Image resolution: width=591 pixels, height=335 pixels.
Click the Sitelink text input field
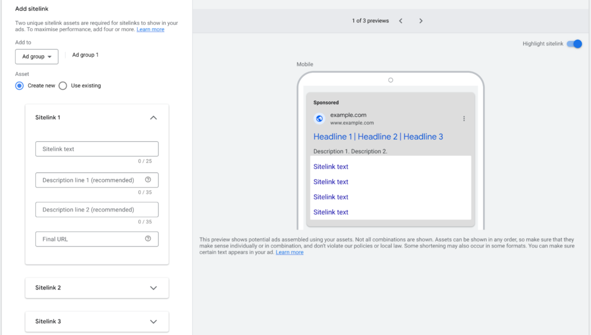(97, 149)
